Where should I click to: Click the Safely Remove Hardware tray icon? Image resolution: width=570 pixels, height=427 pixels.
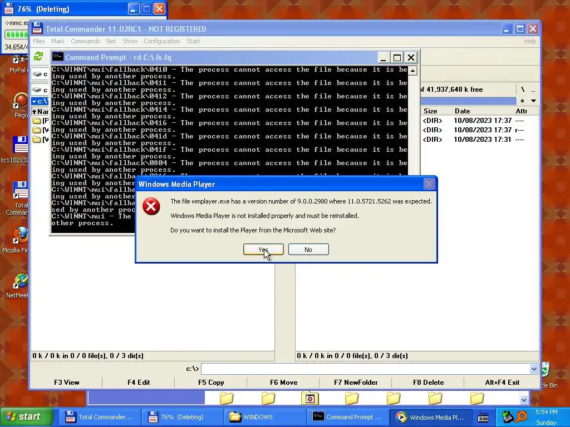pos(507,417)
